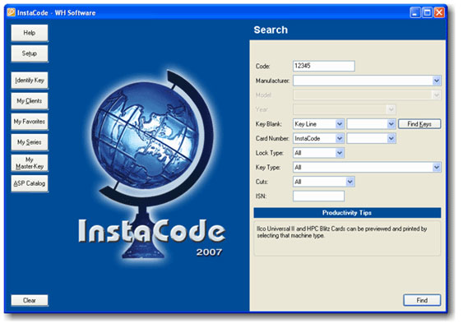Open My Master-Key

click(x=30, y=163)
